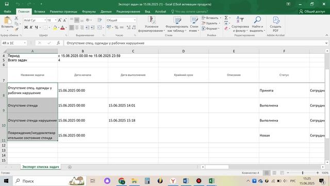The height and width of the screenshot is (186, 330).
Task: Click the Clear eraser icon
Action: coord(226,28)
